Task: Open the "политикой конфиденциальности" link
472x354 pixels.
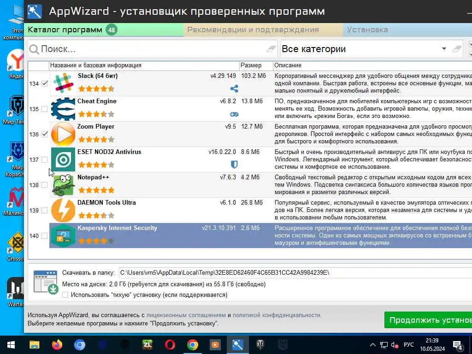Action: point(277,315)
